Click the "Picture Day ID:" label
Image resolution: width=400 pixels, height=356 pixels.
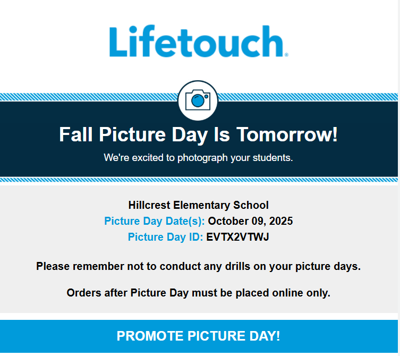(165, 237)
